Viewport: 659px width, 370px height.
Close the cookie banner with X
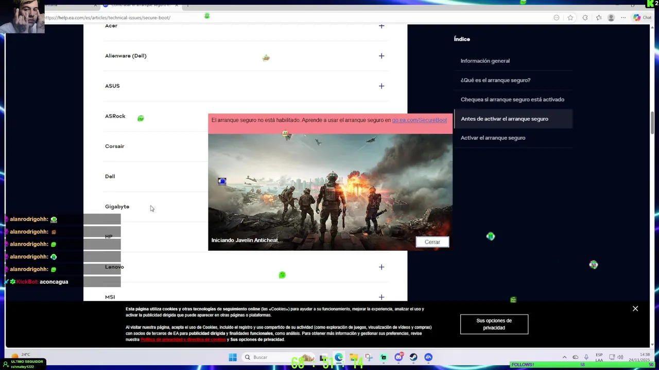coord(635,308)
